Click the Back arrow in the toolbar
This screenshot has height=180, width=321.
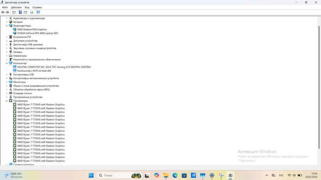[x=3, y=12]
